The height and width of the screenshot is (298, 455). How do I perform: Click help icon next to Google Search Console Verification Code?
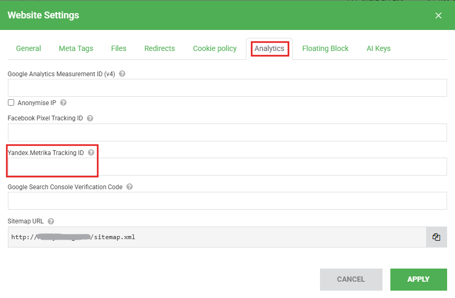[130, 187]
